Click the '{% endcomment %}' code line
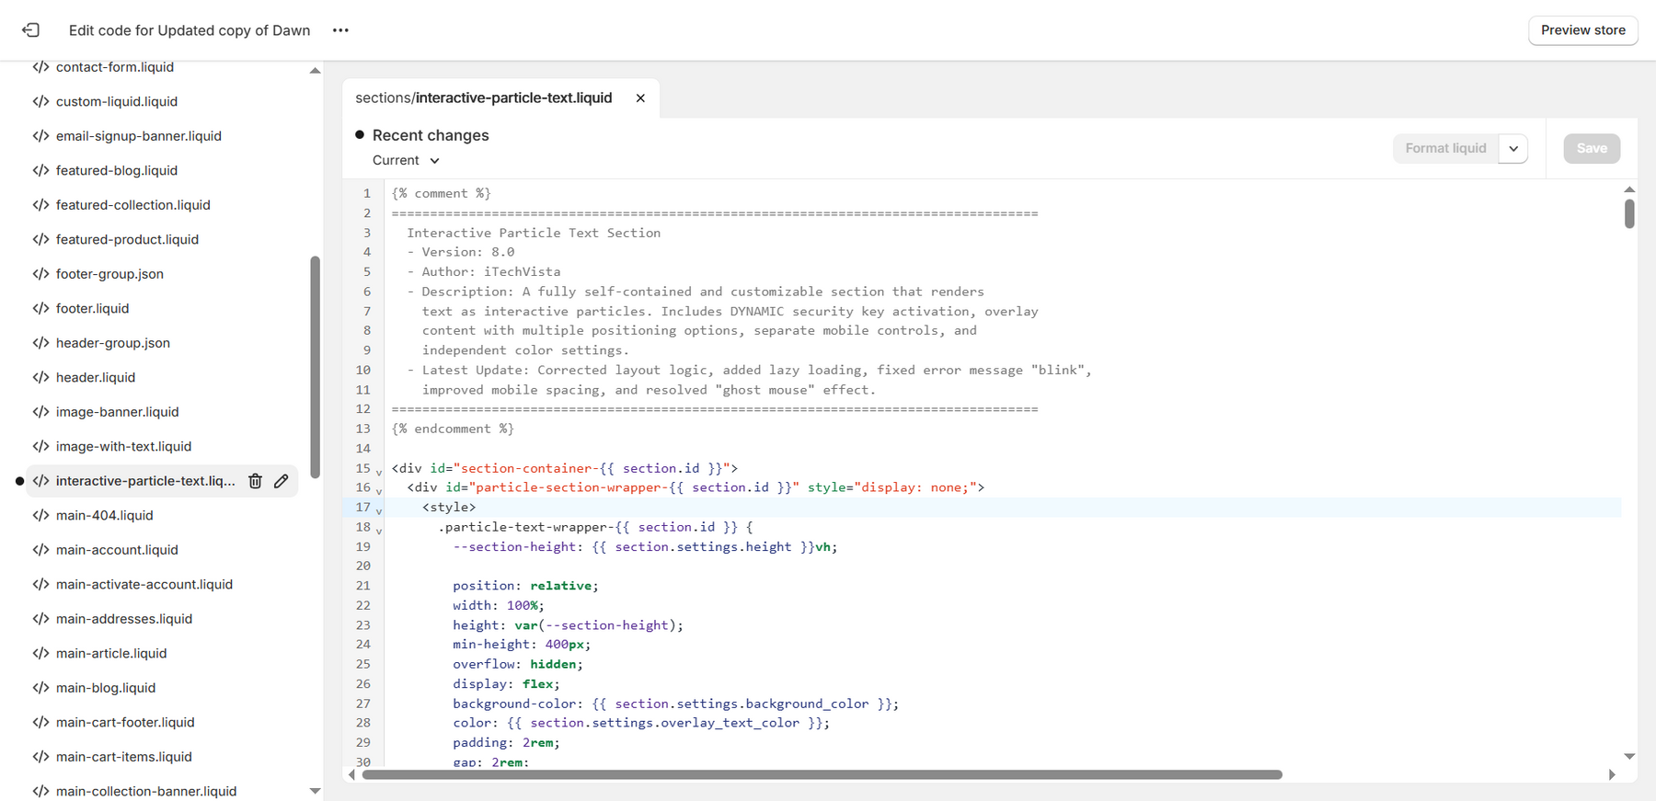 point(453,429)
